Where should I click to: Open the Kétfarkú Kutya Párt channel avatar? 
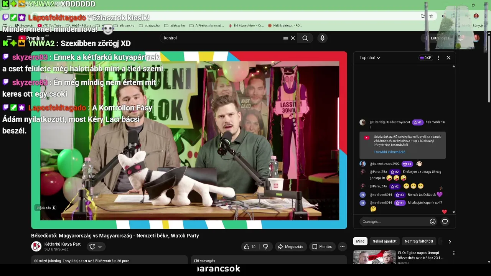click(x=36, y=246)
